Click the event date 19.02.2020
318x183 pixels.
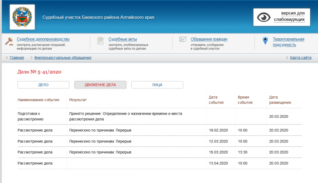coord(218,130)
